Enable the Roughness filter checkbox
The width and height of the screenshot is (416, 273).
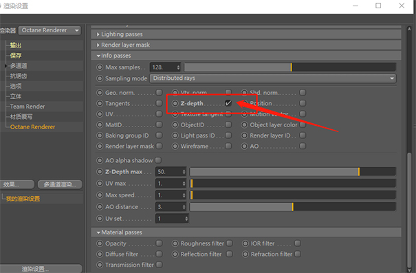(230, 243)
